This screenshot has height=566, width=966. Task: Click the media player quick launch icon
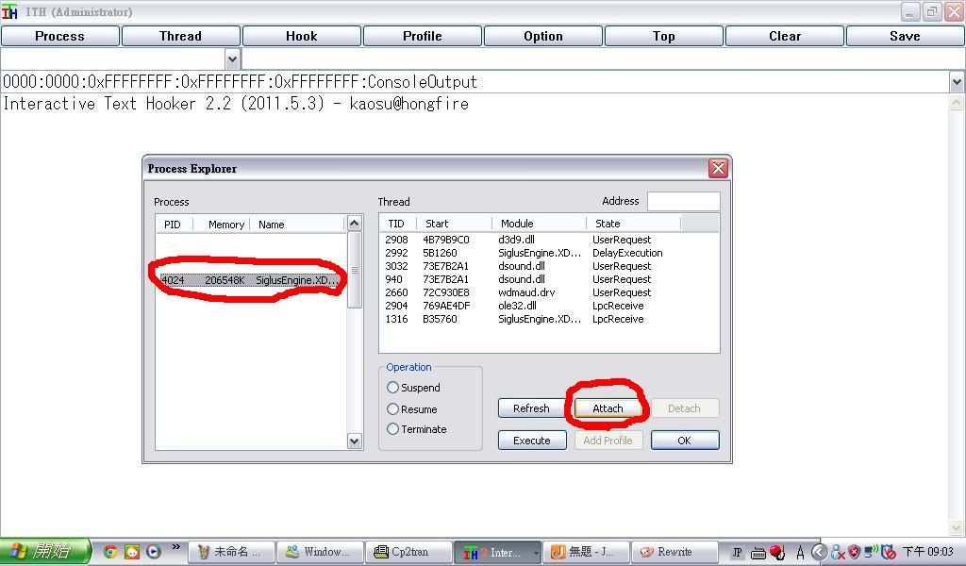(x=153, y=552)
